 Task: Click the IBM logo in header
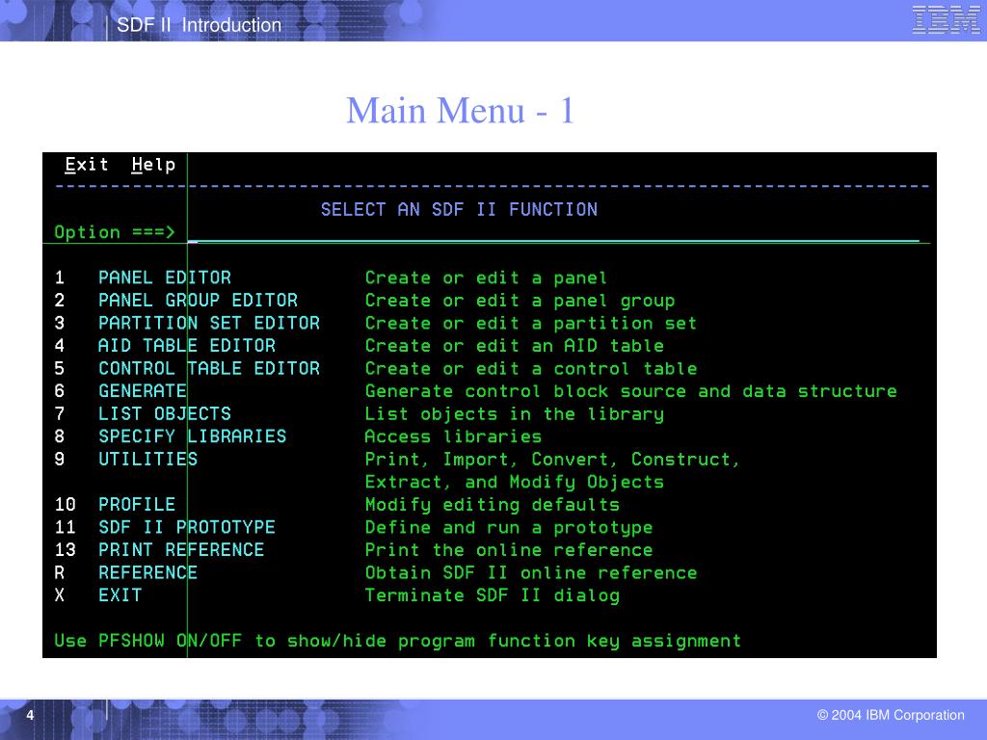point(947,19)
